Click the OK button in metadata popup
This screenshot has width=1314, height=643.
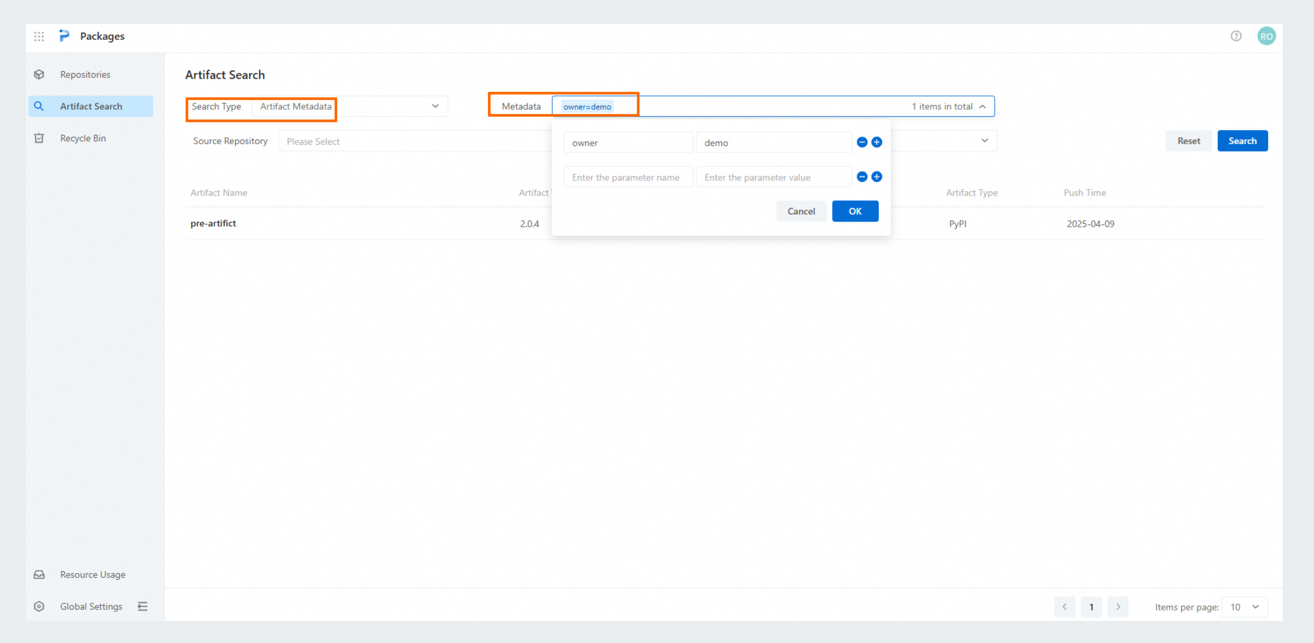point(855,211)
